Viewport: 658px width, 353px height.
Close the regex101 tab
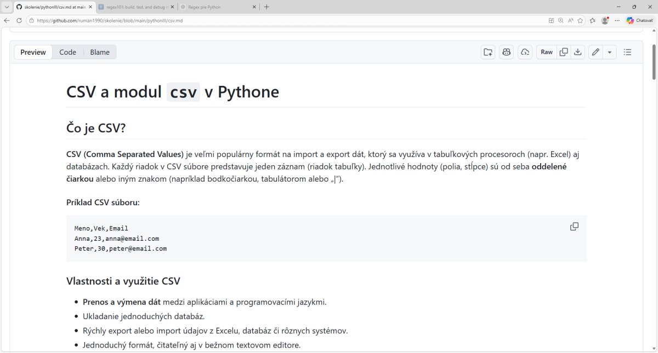172,7
